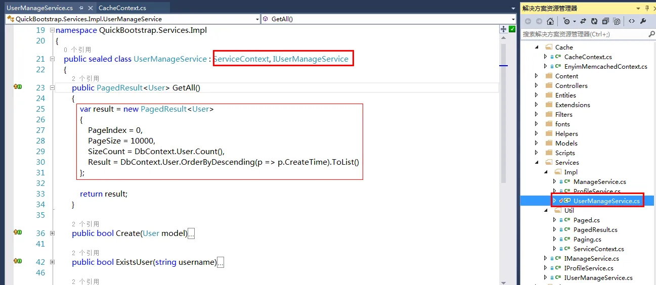Select EnyimMemcachedContext.cs in Solution Explorer

click(x=605, y=66)
